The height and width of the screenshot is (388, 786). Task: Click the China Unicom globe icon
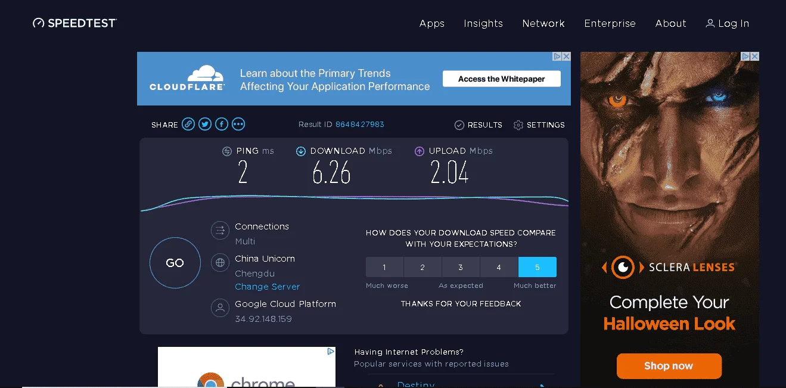[220, 262]
